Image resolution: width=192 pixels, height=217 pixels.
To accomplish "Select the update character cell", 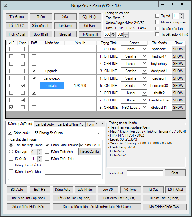I will 52,86.
